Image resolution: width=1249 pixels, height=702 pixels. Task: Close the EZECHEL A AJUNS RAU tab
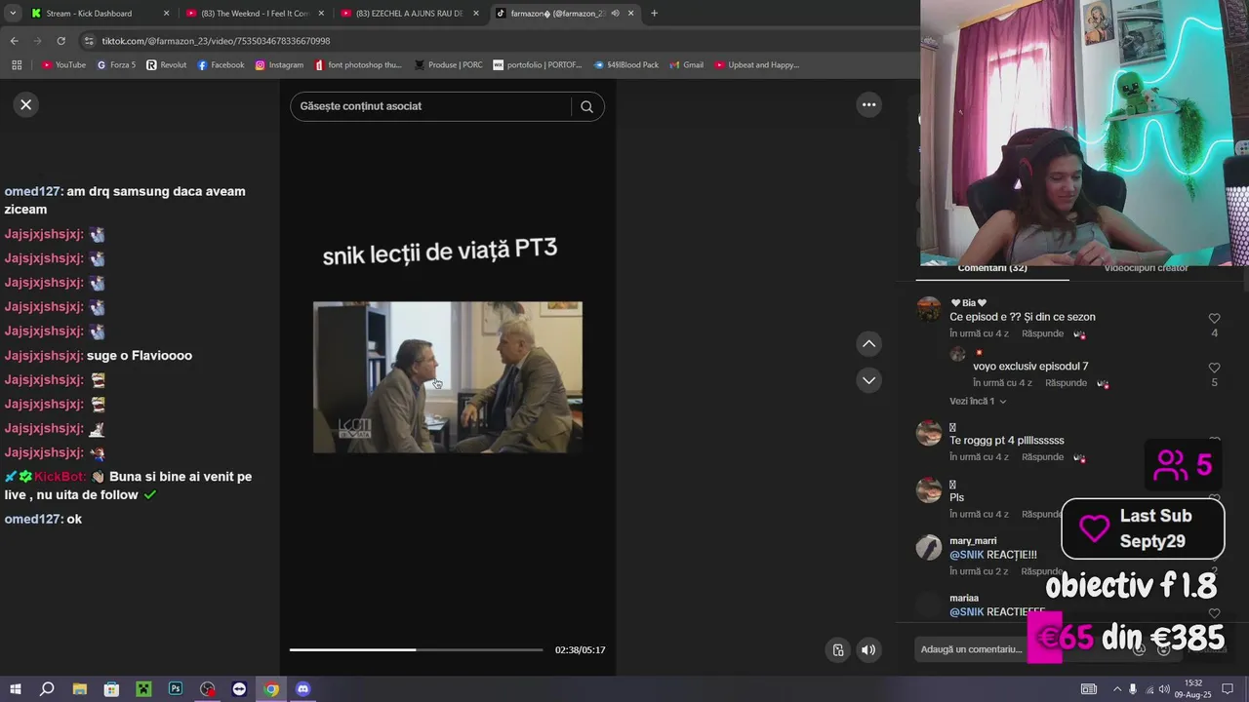point(476,14)
